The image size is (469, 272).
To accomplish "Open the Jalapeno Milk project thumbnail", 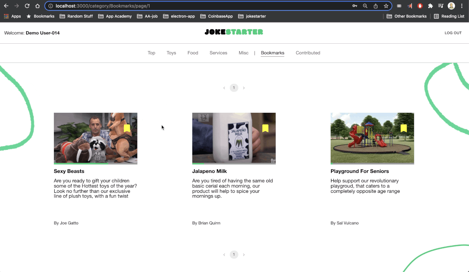I will pos(234,139).
